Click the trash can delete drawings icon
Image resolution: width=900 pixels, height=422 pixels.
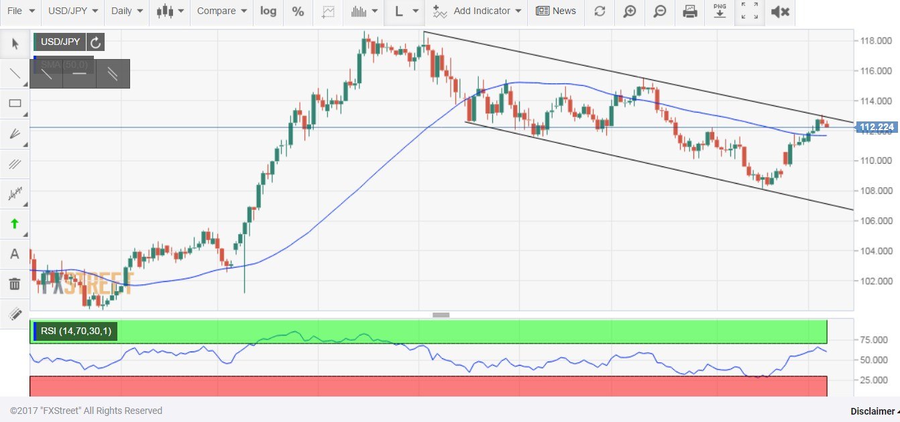pyautogui.click(x=15, y=284)
